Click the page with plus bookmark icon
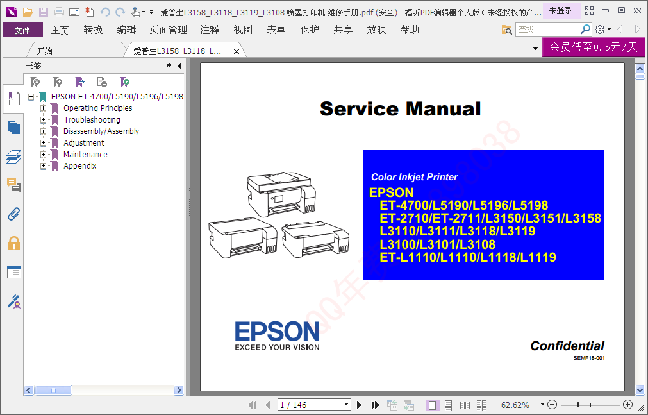 tap(102, 82)
